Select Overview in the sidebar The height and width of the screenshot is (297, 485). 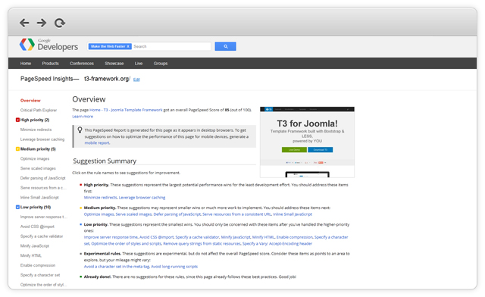tap(30, 101)
